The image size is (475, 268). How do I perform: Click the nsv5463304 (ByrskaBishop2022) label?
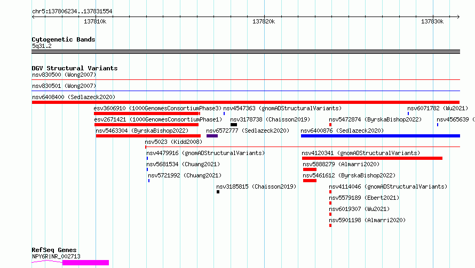(142, 131)
